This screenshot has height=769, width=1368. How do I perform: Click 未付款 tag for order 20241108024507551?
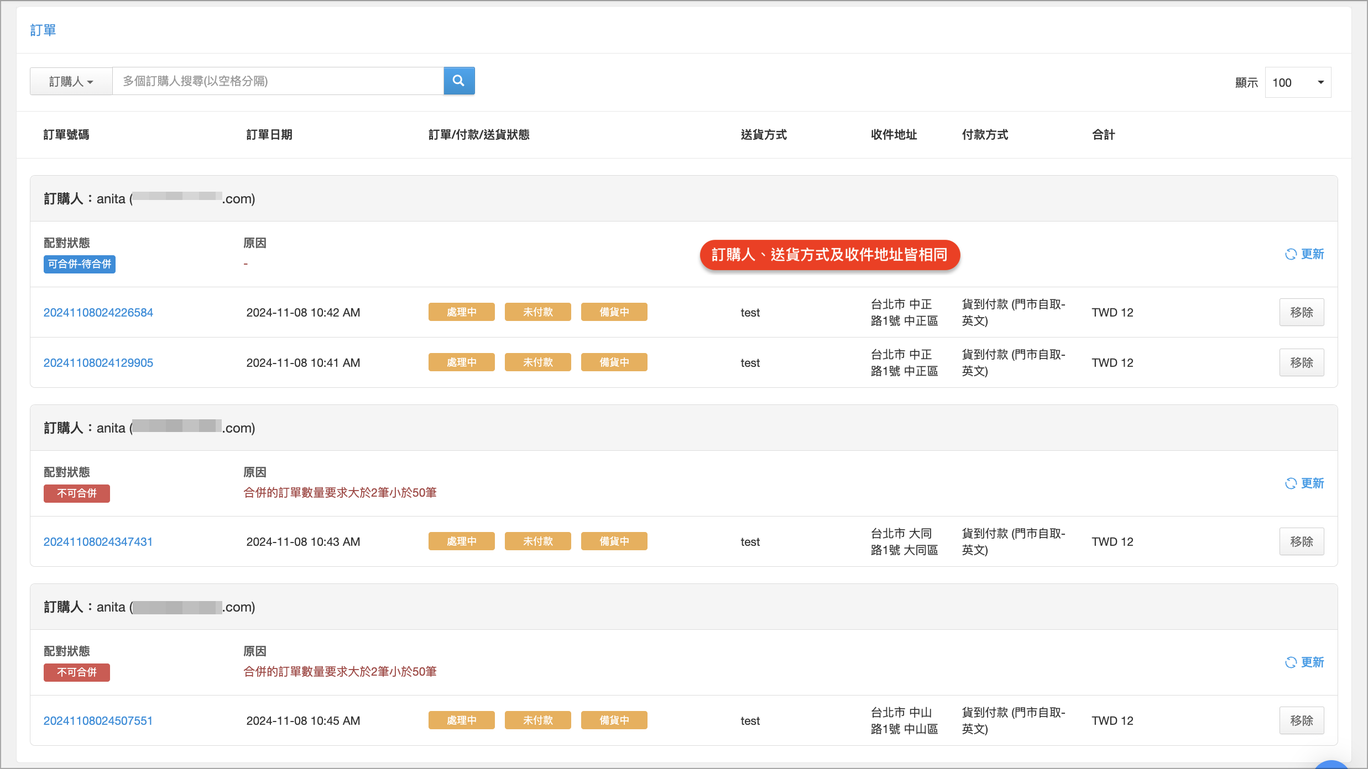click(x=538, y=720)
